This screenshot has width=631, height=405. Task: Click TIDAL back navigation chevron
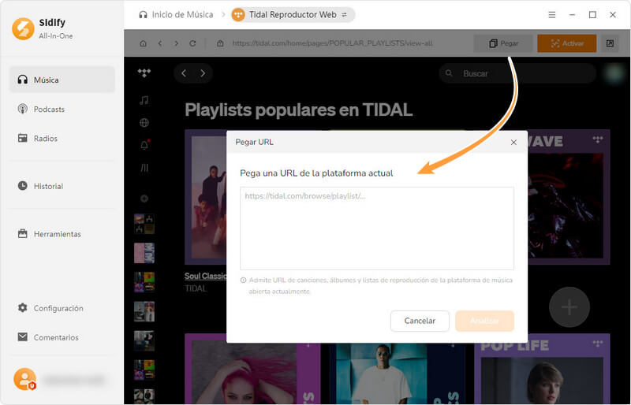(x=184, y=73)
